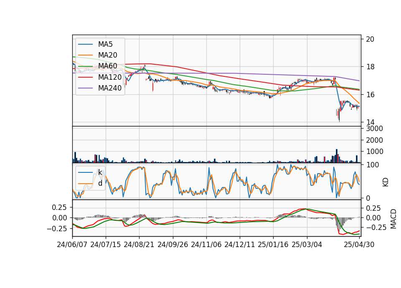The height and width of the screenshot is (288, 401).
Task: Click the left MACD axis value 0.00
Action: point(60,218)
